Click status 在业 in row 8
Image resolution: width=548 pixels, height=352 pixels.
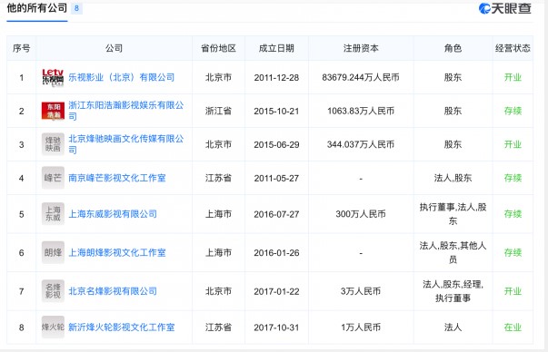pyautogui.click(x=513, y=328)
